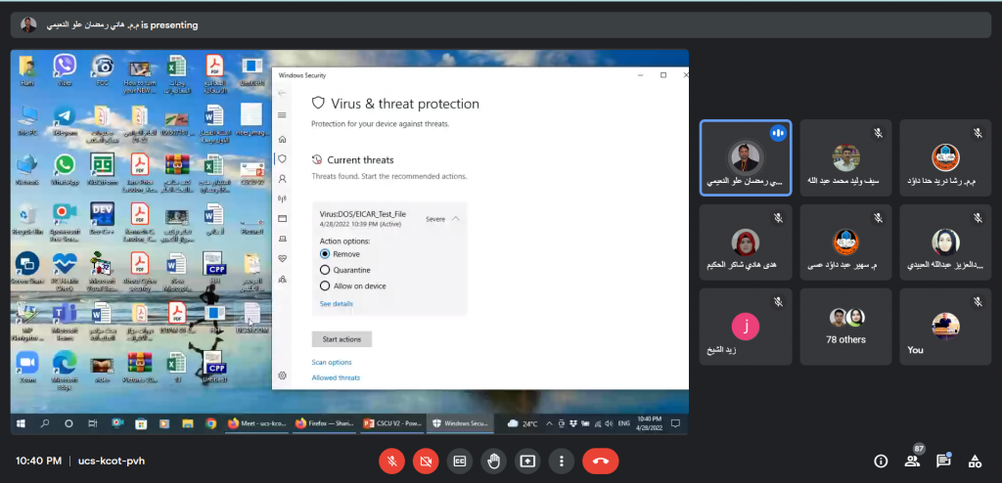
Task: Open the chat panel with everyone
Action: pyautogui.click(x=943, y=461)
